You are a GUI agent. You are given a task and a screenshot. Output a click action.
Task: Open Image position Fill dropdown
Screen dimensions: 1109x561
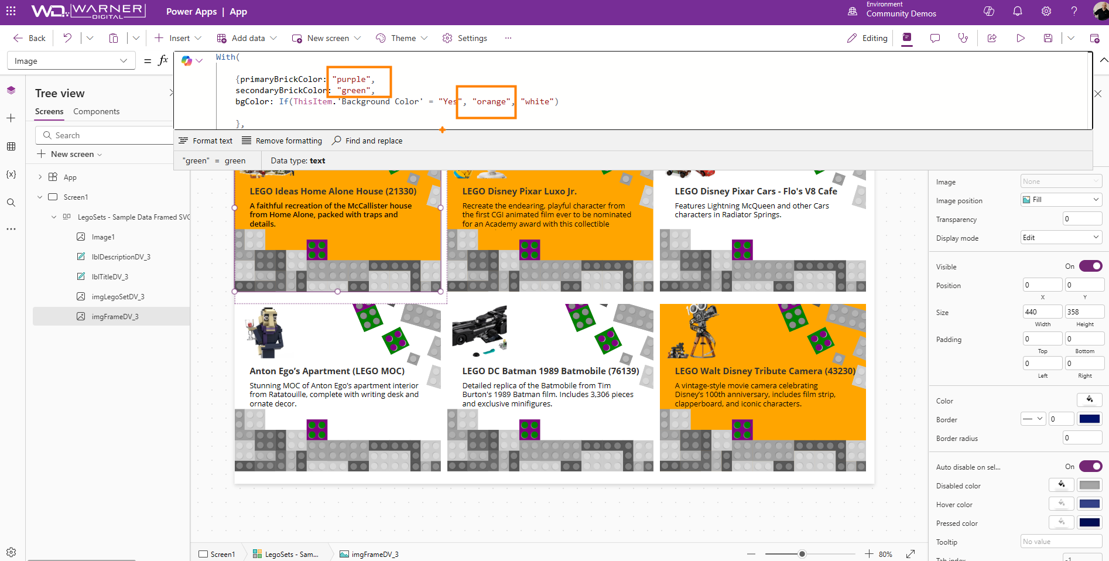tap(1061, 200)
